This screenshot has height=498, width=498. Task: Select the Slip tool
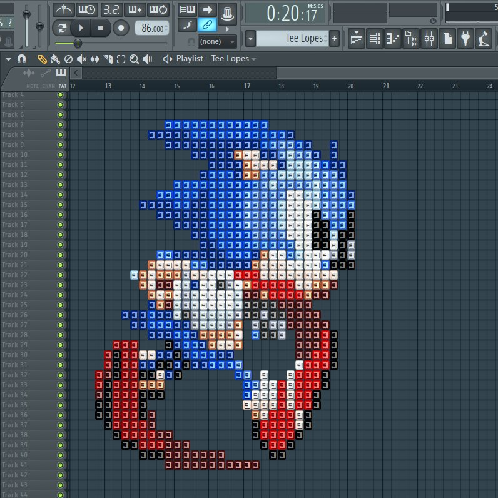point(94,59)
